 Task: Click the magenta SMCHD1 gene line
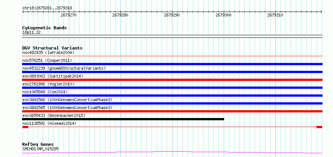(172, 152)
